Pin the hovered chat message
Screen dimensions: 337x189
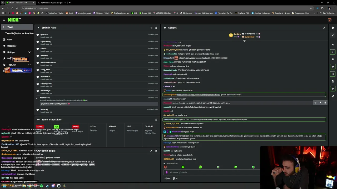(x=320, y=103)
